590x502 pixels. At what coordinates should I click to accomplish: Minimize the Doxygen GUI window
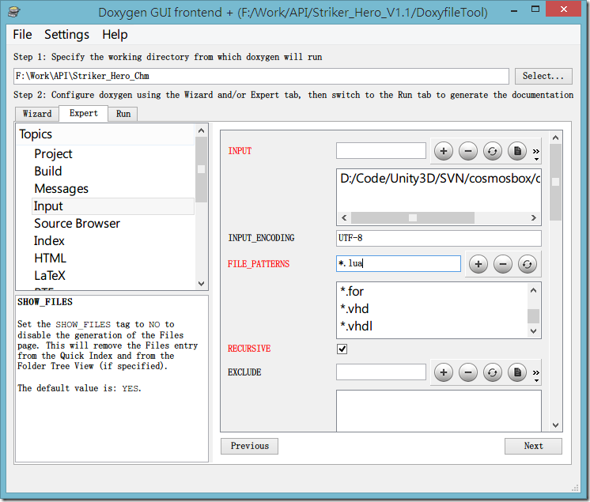(514, 10)
